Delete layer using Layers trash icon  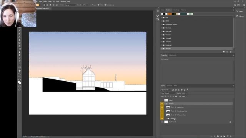point(231,136)
